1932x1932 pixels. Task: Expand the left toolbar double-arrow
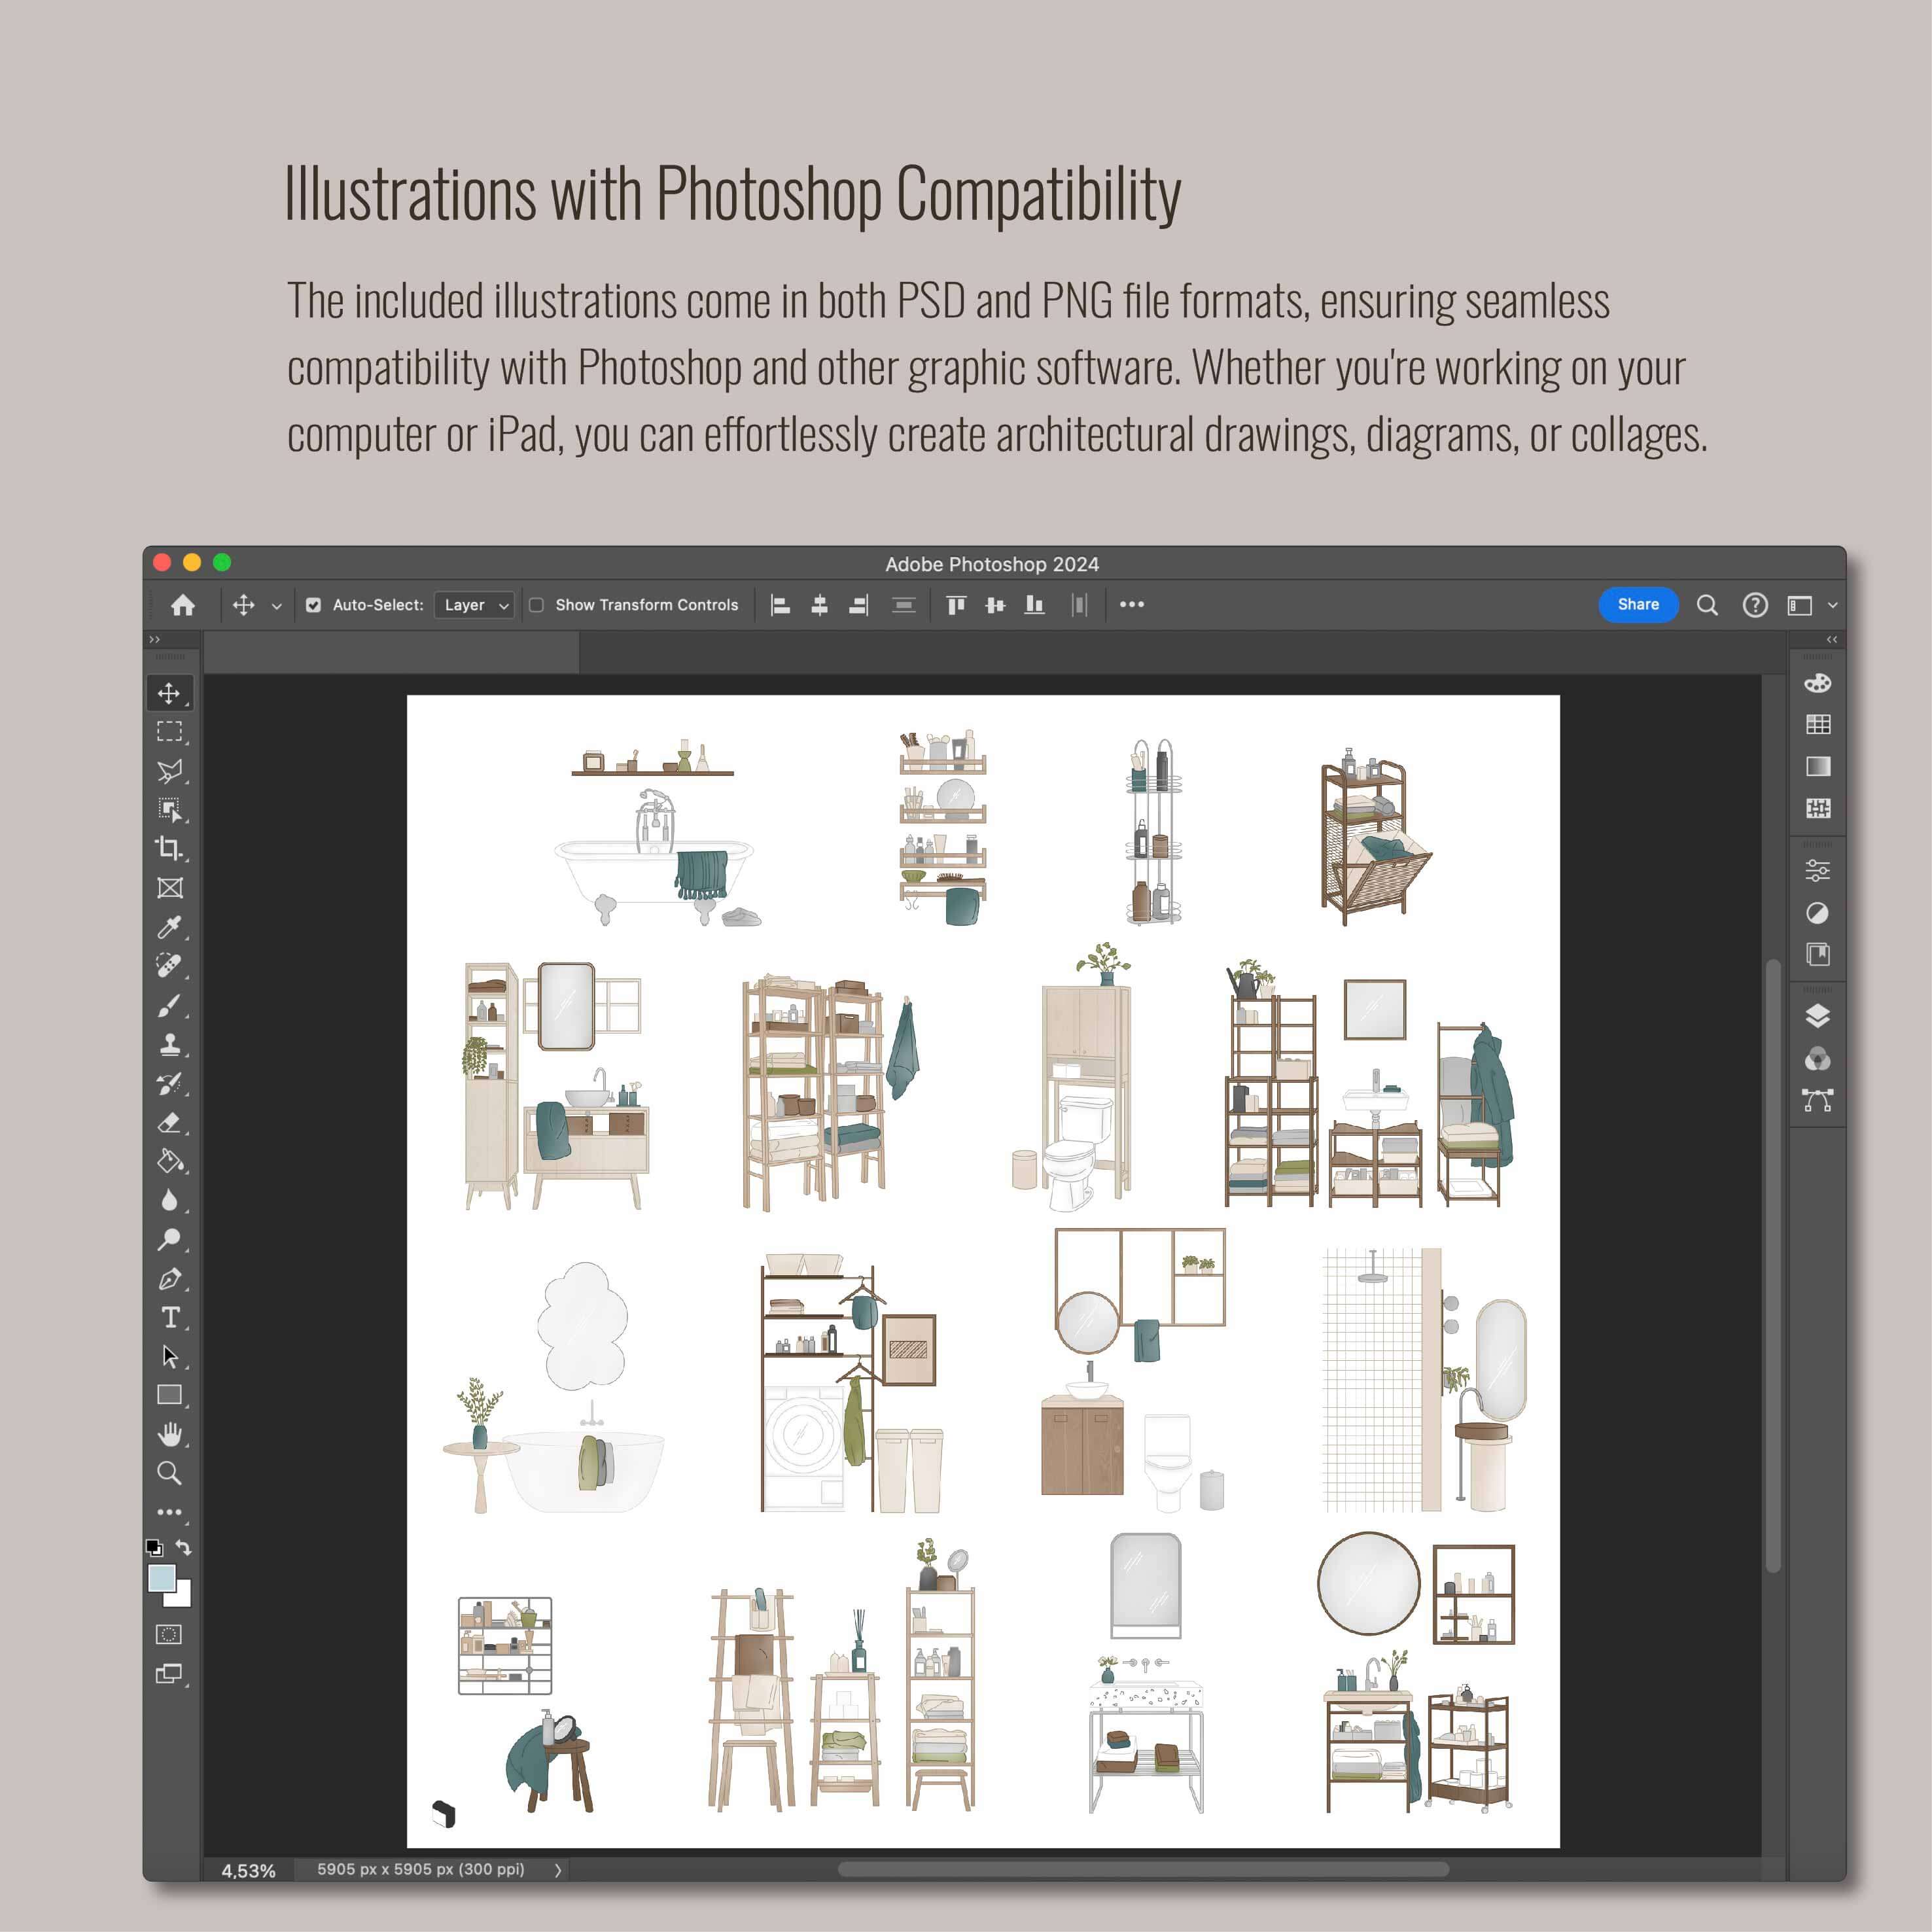click(154, 640)
